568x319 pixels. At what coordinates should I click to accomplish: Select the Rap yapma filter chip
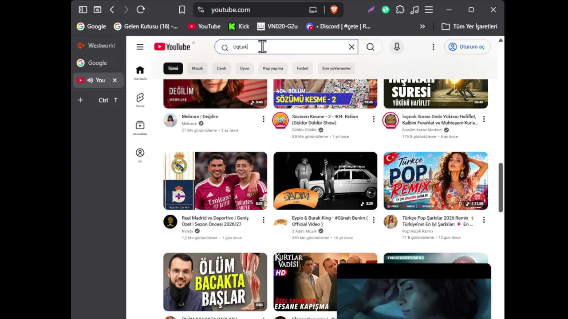(273, 68)
